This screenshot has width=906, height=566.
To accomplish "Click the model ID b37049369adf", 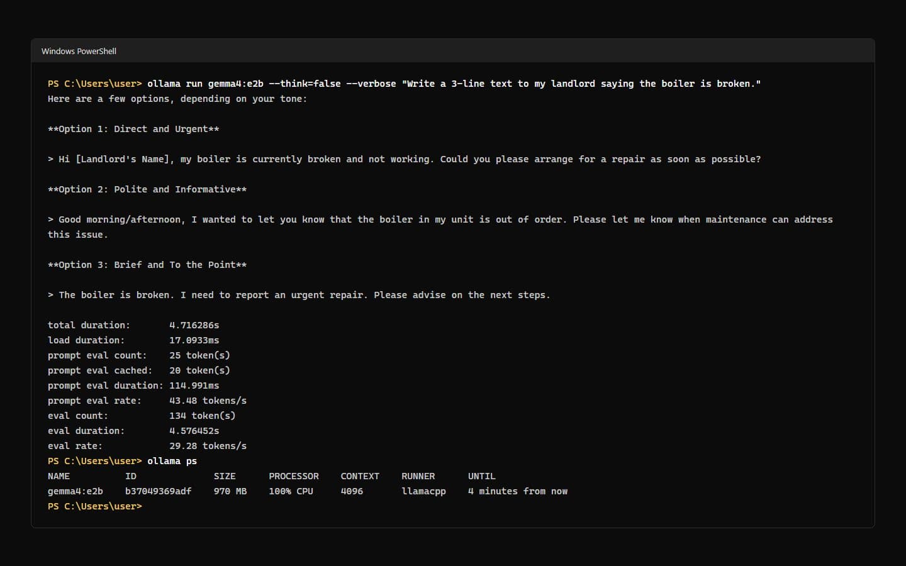I will pos(159,491).
